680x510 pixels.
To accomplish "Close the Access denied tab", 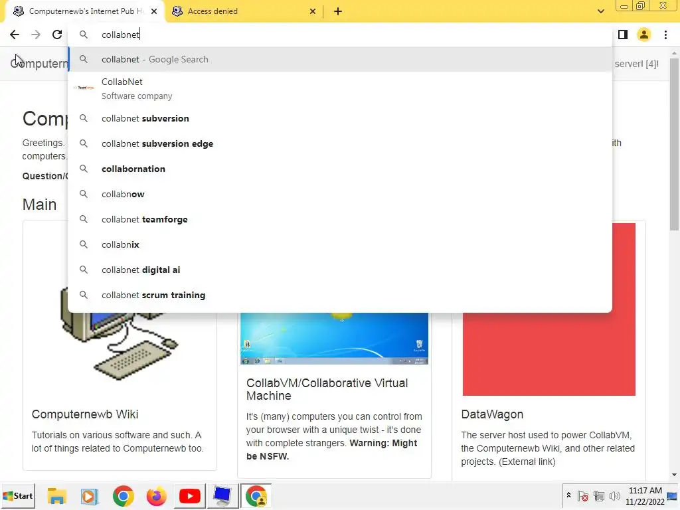I will tap(313, 11).
